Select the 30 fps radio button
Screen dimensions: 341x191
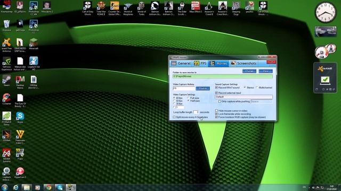174,104
